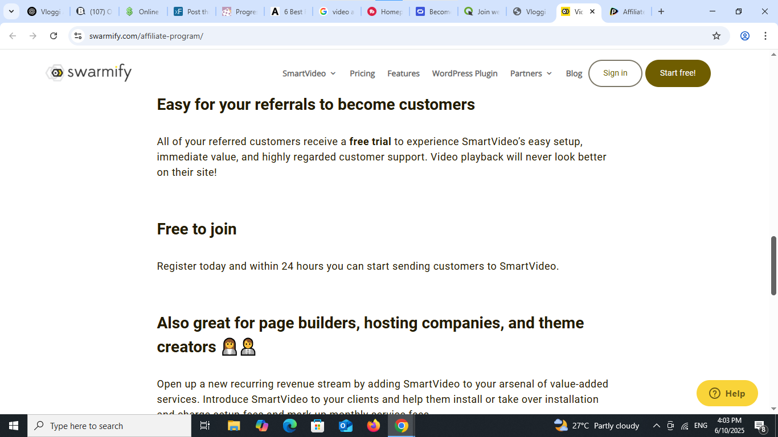Open the yellow Help widget
The width and height of the screenshot is (778, 437).
[727, 393]
